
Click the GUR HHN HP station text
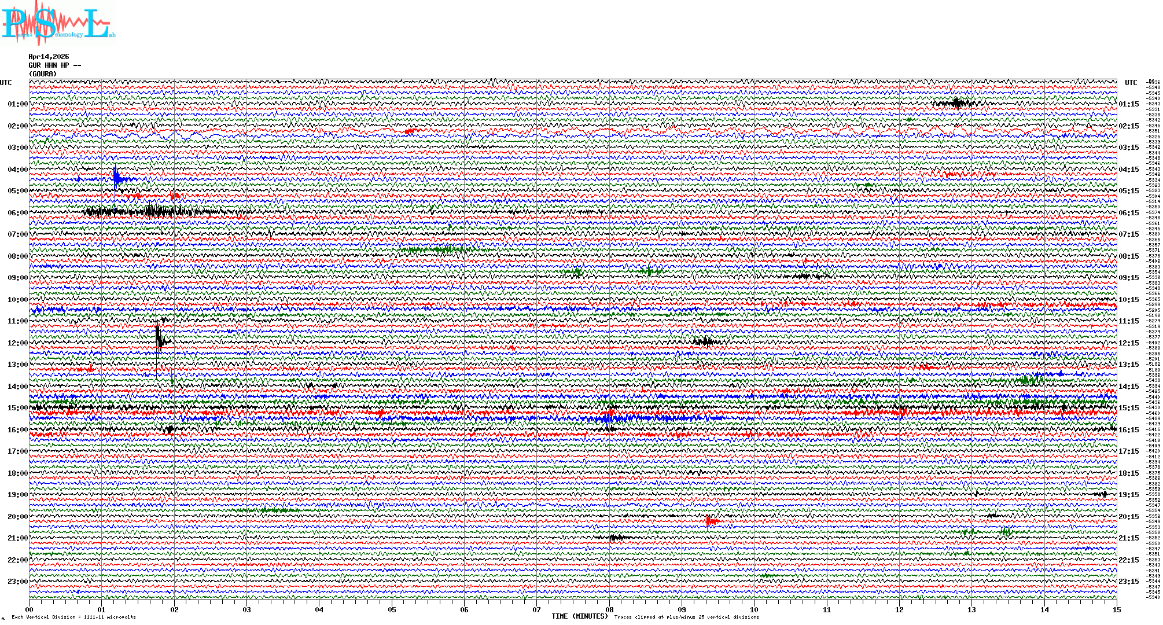pyautogui.click(x=54, y=65)
